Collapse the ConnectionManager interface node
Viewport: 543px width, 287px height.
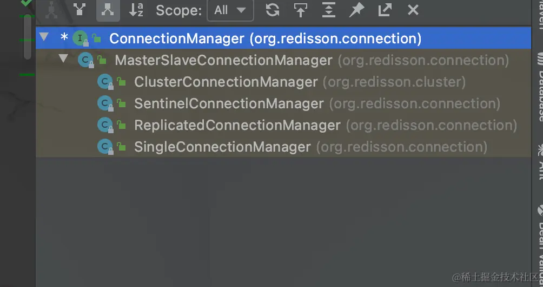tap(44, 37)
